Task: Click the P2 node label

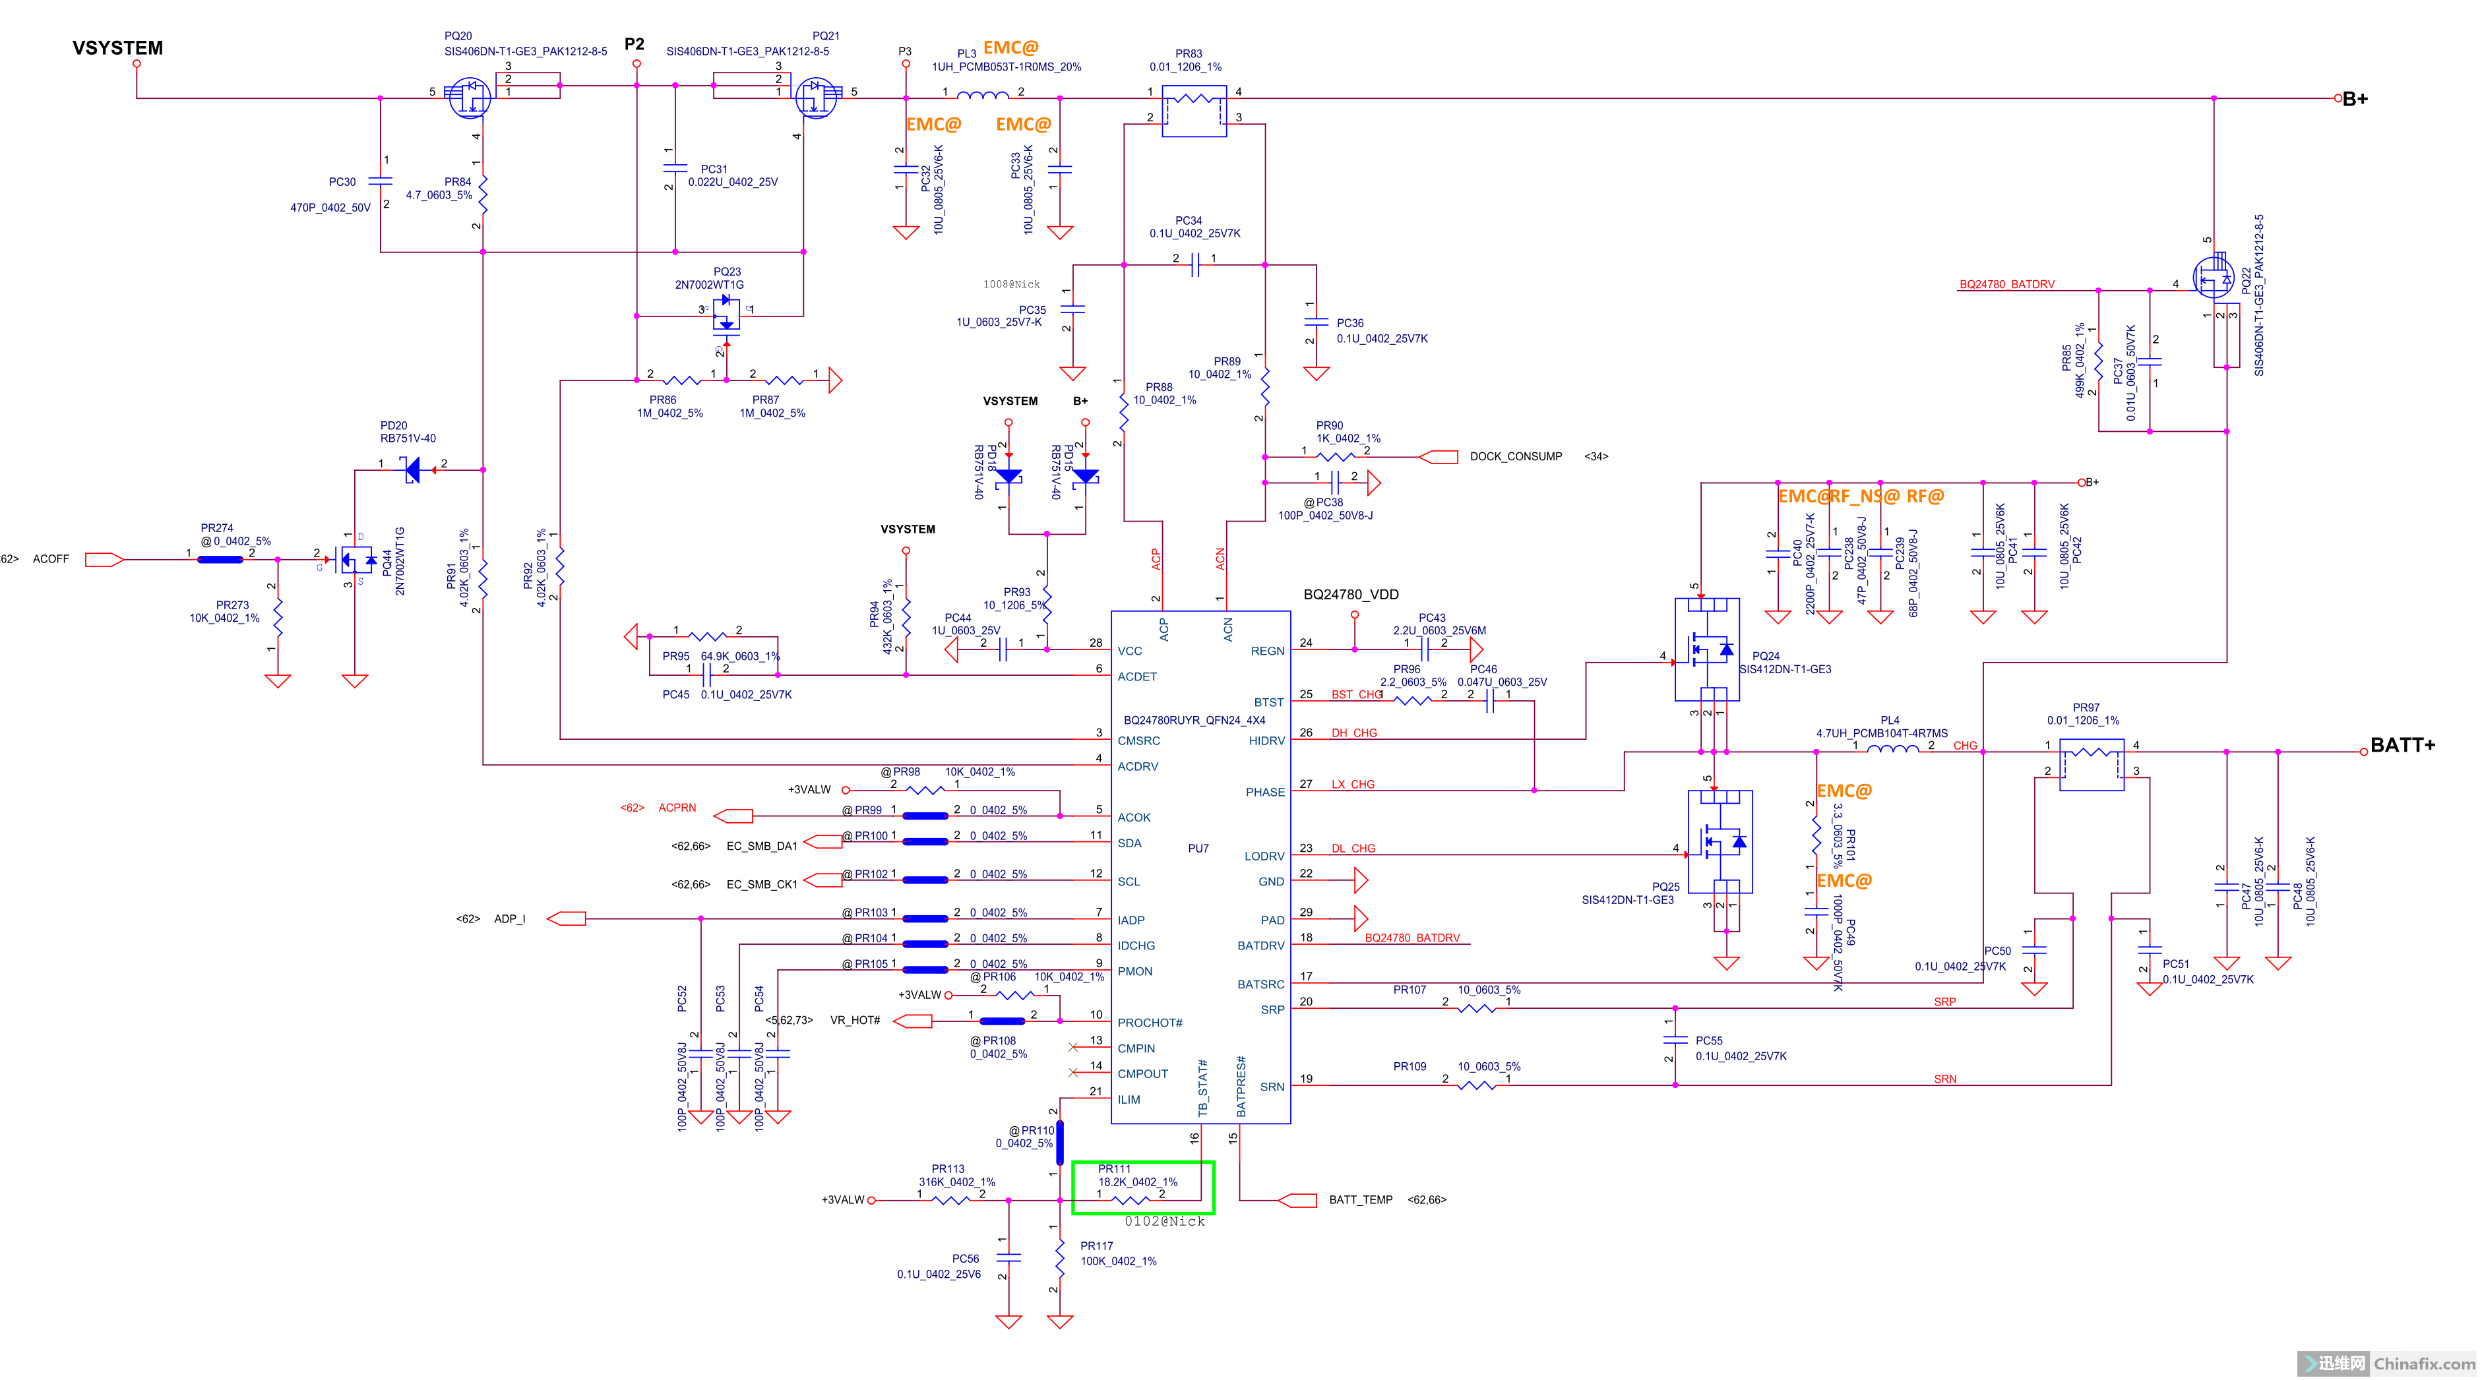Action: pyautogui.click(x=633, y=44)
